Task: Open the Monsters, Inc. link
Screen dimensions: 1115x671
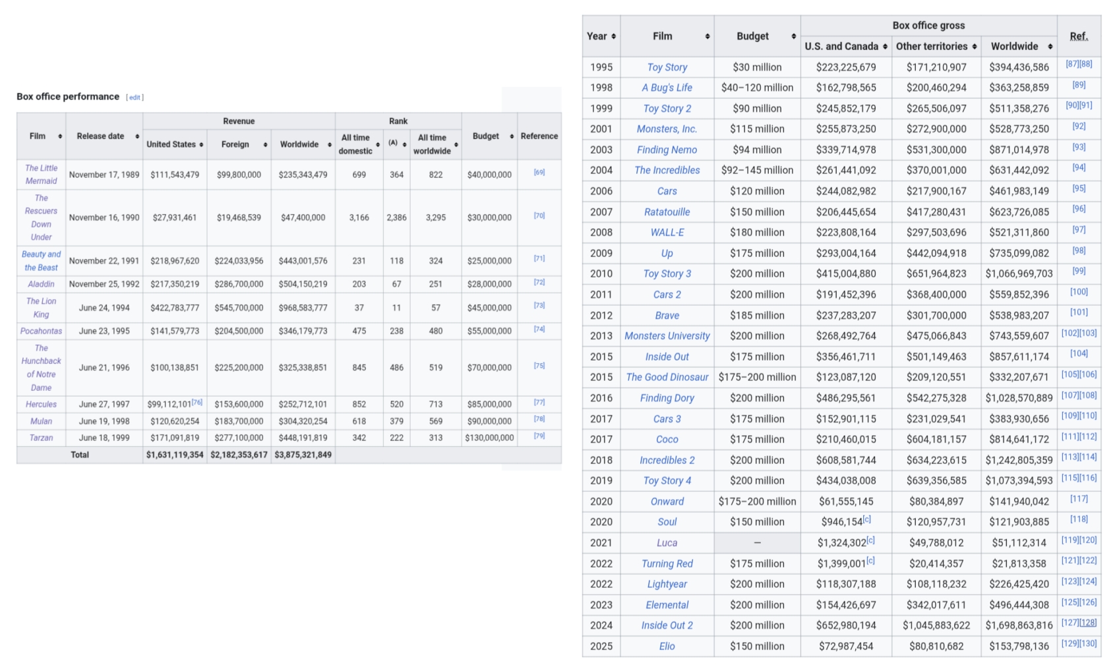Action: [x=667, y=129]
